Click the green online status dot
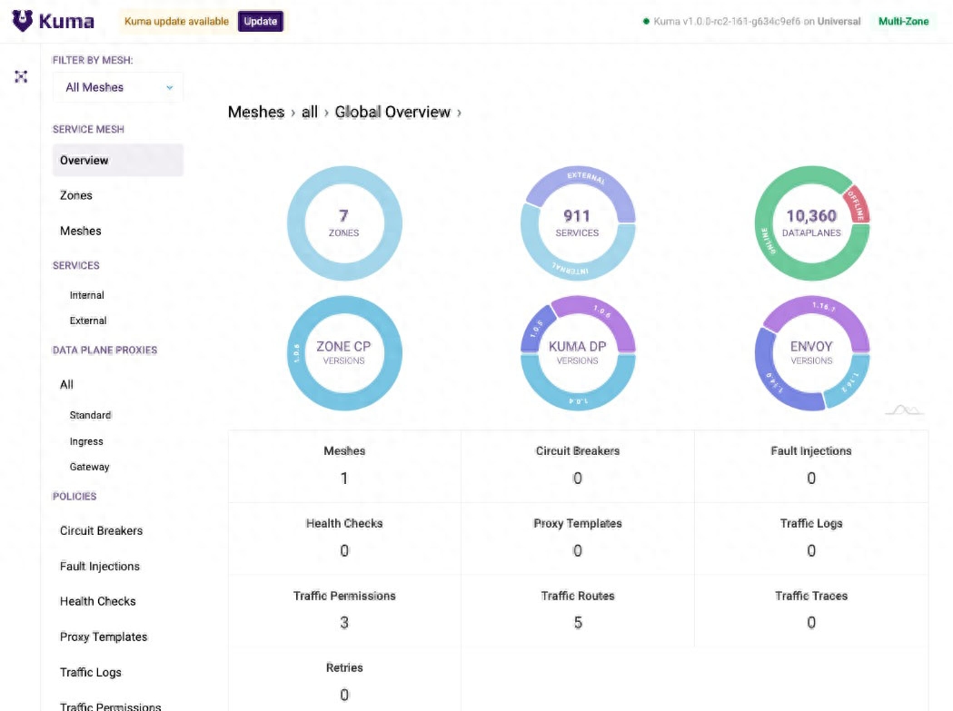Viewport: 953px width, 711px height. point(646,21)
